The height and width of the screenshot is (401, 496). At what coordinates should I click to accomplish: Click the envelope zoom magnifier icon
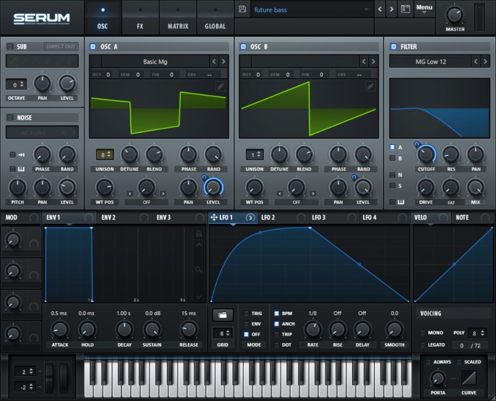(x=199, y=269)
